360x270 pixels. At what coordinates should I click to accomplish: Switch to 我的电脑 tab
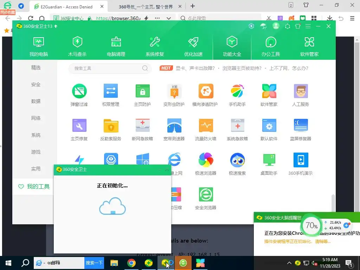[39, 47]
